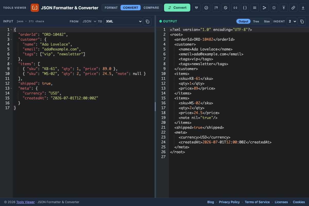Viewport: 309px width, 206px height.
Task: Switch to the COMPARE mode tab
Action: point(151,8)
